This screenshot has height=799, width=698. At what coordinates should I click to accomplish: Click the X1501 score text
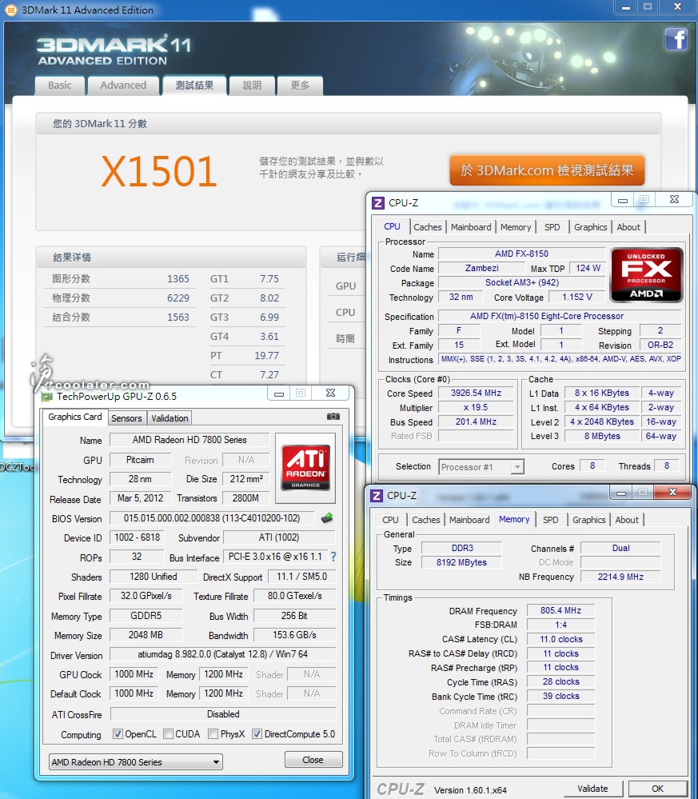(x=159, y=171)
